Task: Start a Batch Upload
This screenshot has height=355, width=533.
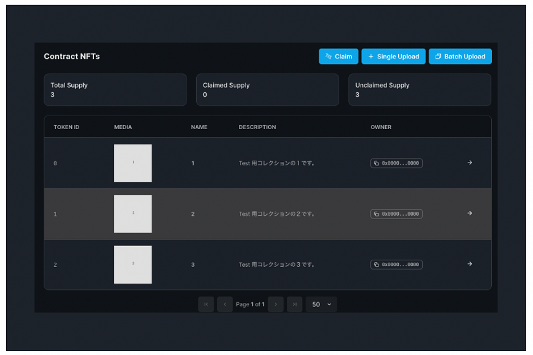Action: point(460,56)
